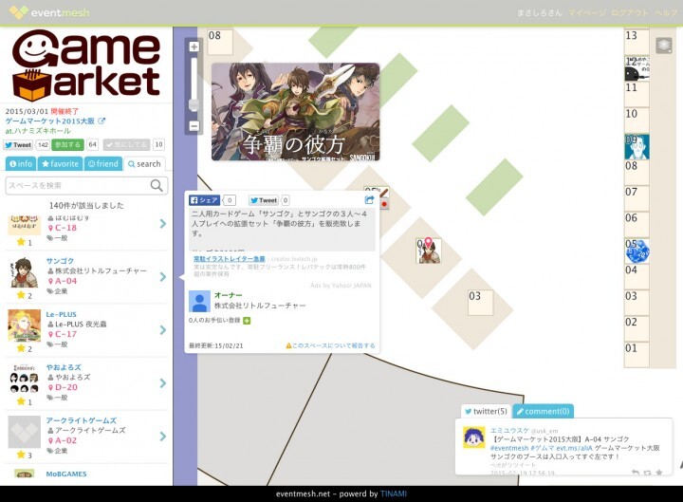
Task: Open the comment(0) tab
Action: pyautogui.click(x=544, y=411)
